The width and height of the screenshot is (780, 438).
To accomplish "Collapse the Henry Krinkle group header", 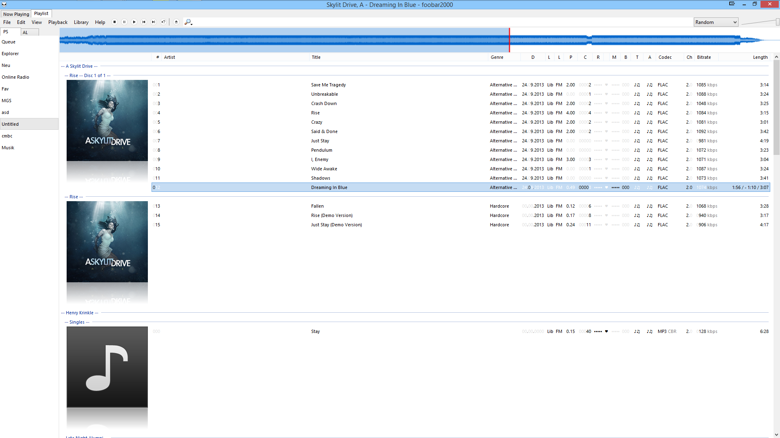I will [80, 313].
